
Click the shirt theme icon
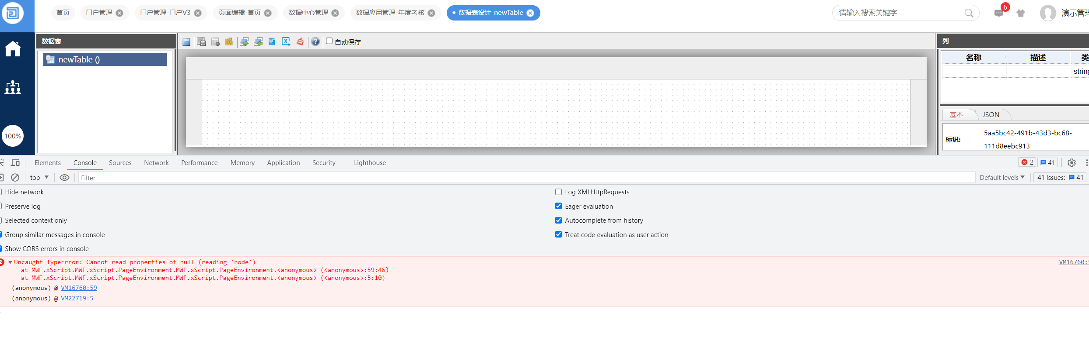point(1021,13)
